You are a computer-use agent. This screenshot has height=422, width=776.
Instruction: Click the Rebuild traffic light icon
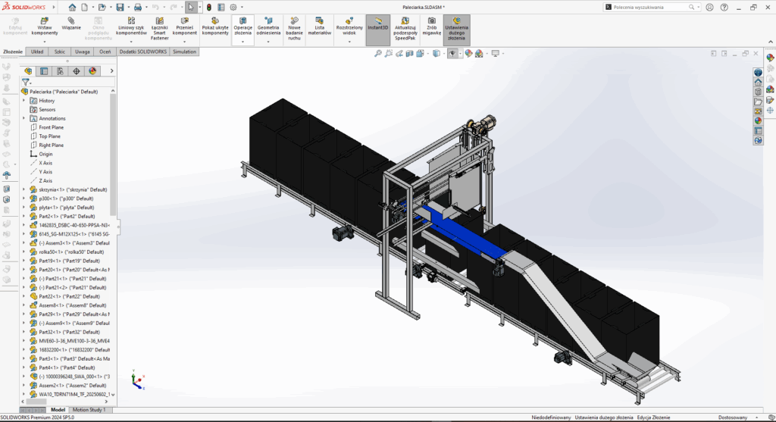pyautogui.click(x=209, y=7)
